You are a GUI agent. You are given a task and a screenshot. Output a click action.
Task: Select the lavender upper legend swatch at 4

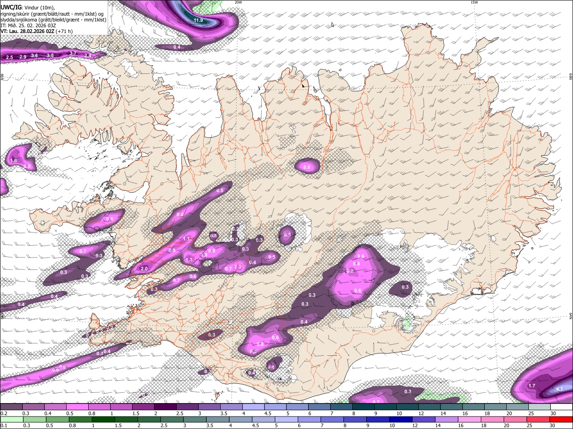(253, 407)
